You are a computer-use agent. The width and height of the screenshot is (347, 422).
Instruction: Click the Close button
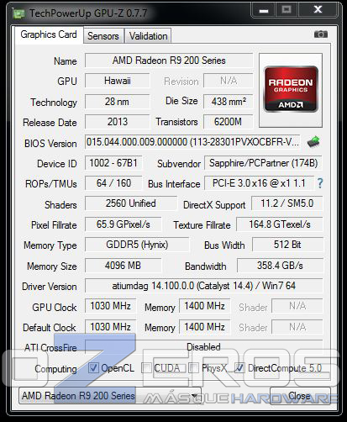tap(300, 395)
